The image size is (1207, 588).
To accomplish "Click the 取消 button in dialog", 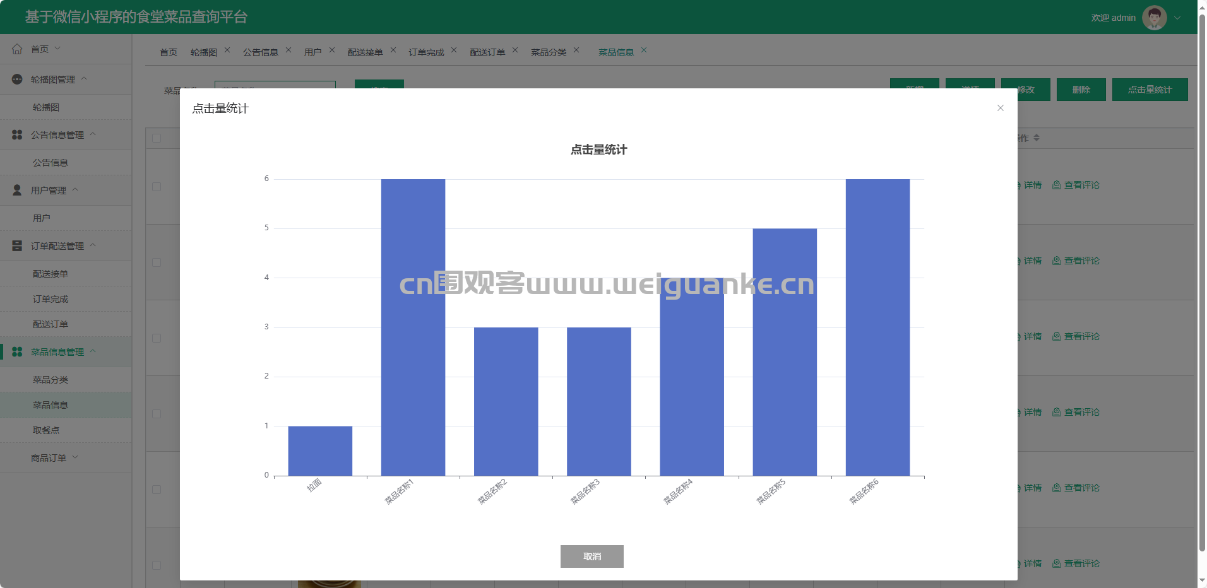I will pos(592,556).
